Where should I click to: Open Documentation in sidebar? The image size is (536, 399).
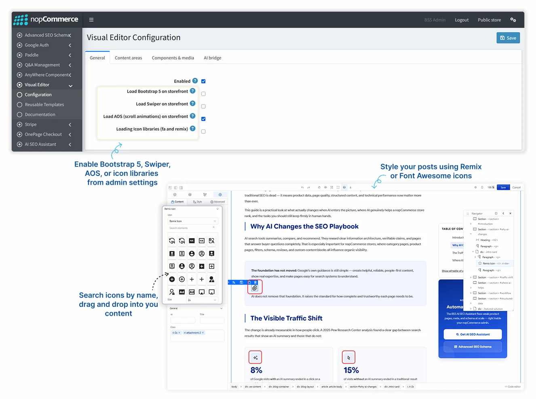pos(40,114)
